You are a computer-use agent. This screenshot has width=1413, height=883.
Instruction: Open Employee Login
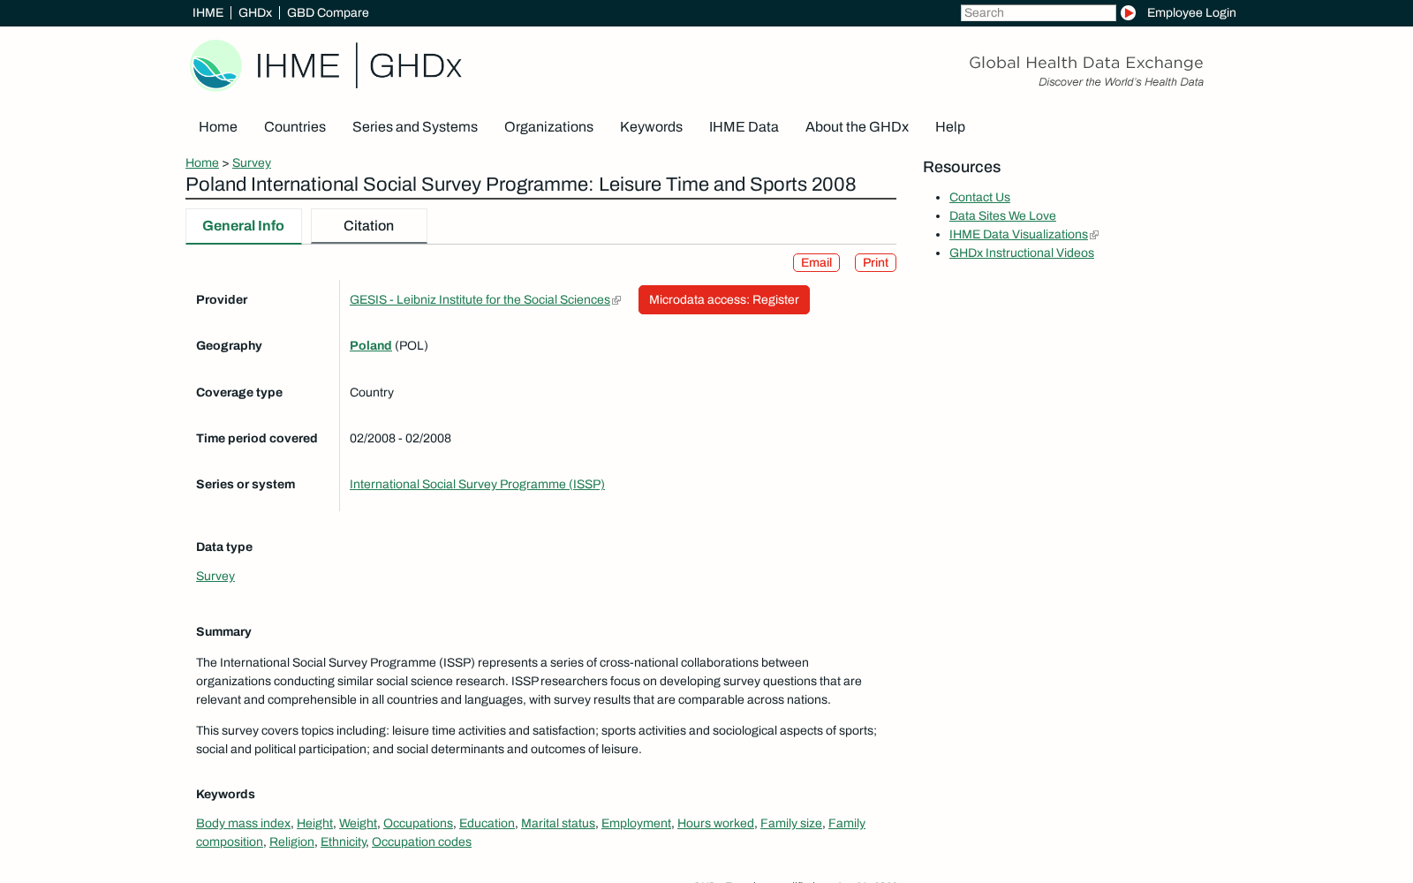1191,12
